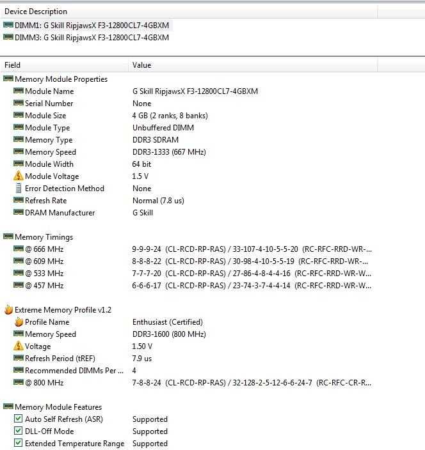Select the 7.9 us refresh period value

[x=141, y=359]
